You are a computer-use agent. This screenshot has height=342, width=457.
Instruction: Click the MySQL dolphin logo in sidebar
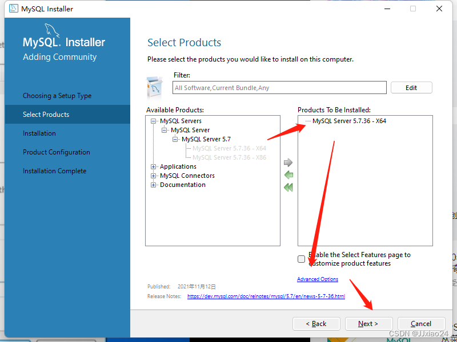(52, 30)
